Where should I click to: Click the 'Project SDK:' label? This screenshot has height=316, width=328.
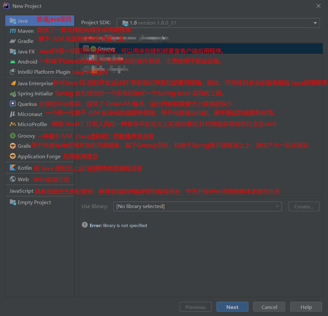click(96, 22)
